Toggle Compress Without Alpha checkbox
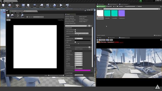Screen dimensions: 162x91 click(x=75, y=30)
